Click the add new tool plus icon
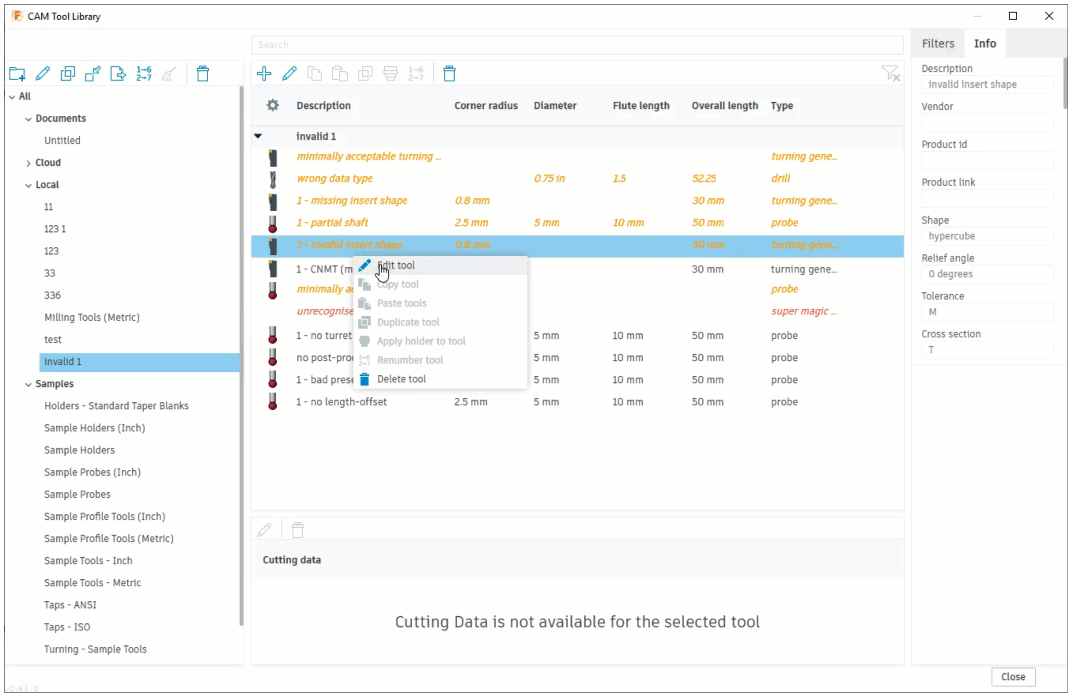1073x696 pixels. pyautogui.click(x=264, y=73)
